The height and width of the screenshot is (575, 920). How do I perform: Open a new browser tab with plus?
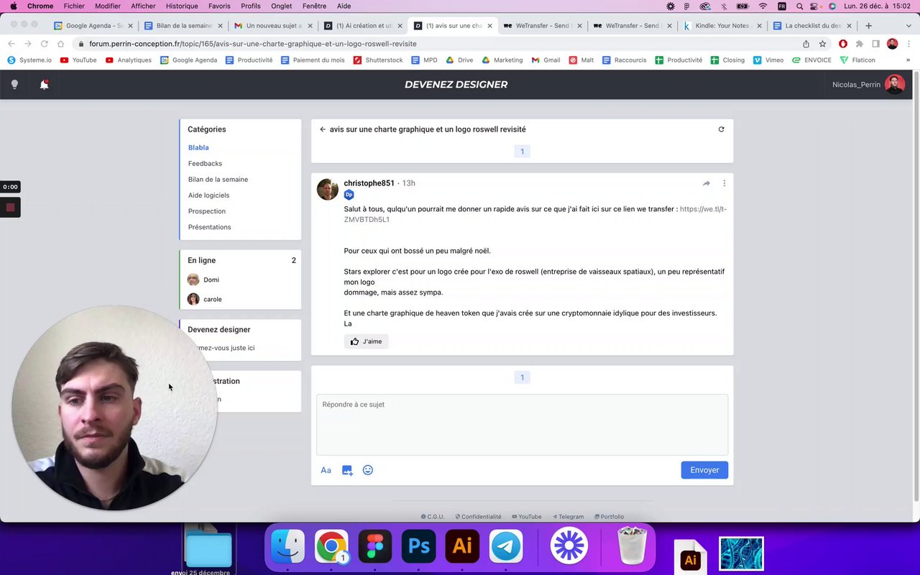868,25
